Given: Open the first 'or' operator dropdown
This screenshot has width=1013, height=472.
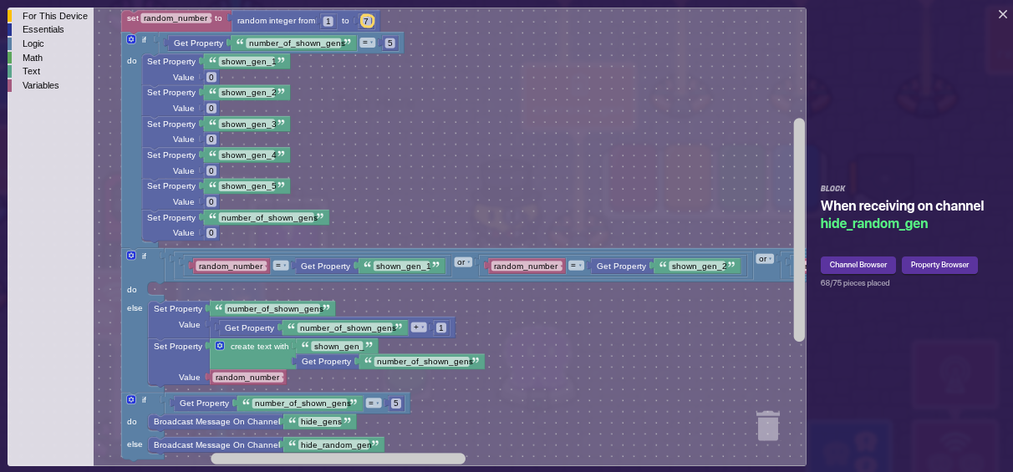Looking at the screenshot, I should (x=463, y=262).
